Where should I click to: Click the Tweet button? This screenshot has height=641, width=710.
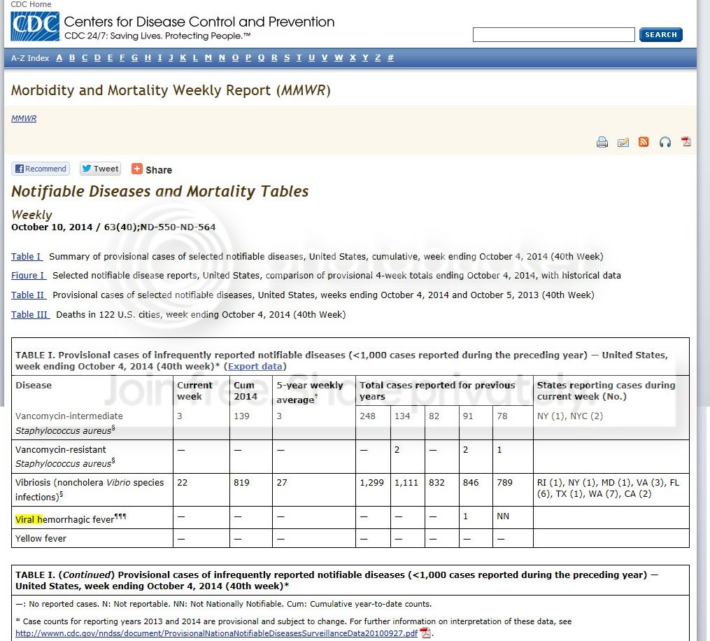pyautogui.click(x=101, y=169)
